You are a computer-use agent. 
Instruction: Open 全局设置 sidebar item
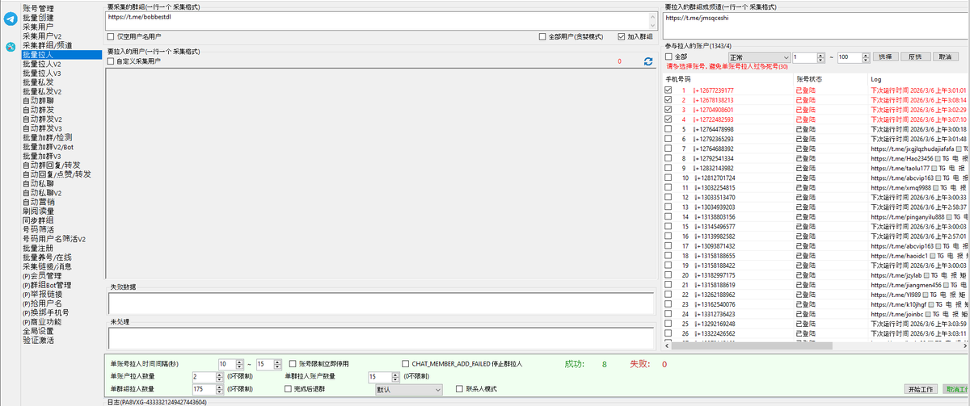click(x=38, y=331)
